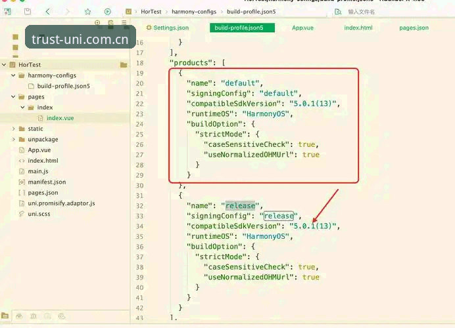The image size is (455, 328).
Task: Click the sync icon above file tree
Action: click(x=111, y=22)
